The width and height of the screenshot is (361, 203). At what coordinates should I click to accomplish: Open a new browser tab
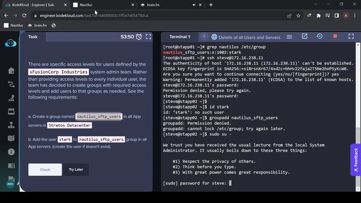pyautogui.click(x=211, y=5)
